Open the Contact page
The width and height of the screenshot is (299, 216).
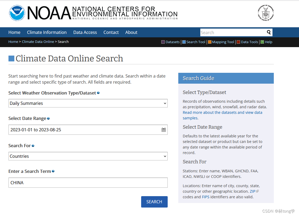(111, 32)
